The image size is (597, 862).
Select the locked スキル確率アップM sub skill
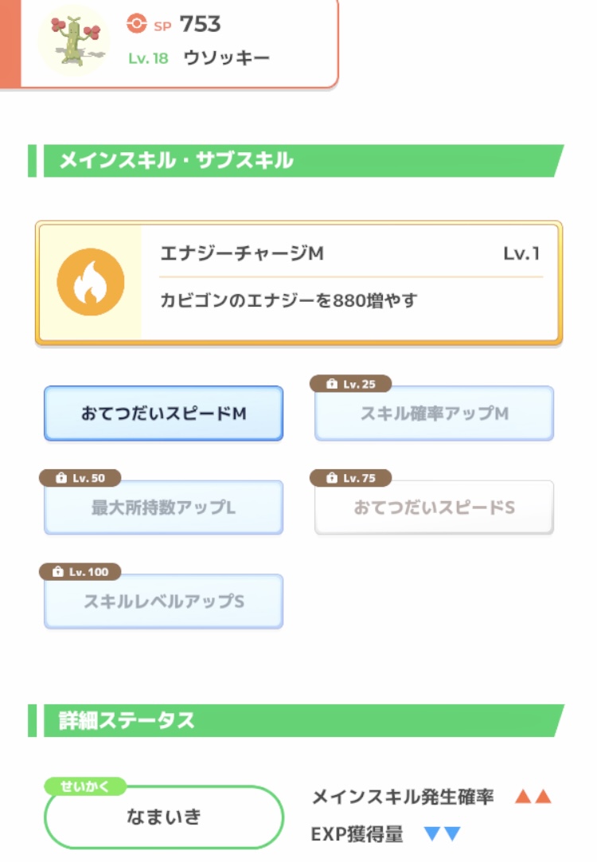click(x=434, y=414)
